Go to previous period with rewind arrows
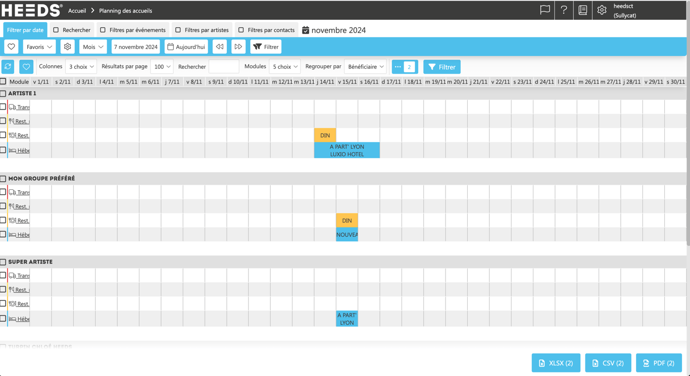690x376 pixels. pos(220,47)
